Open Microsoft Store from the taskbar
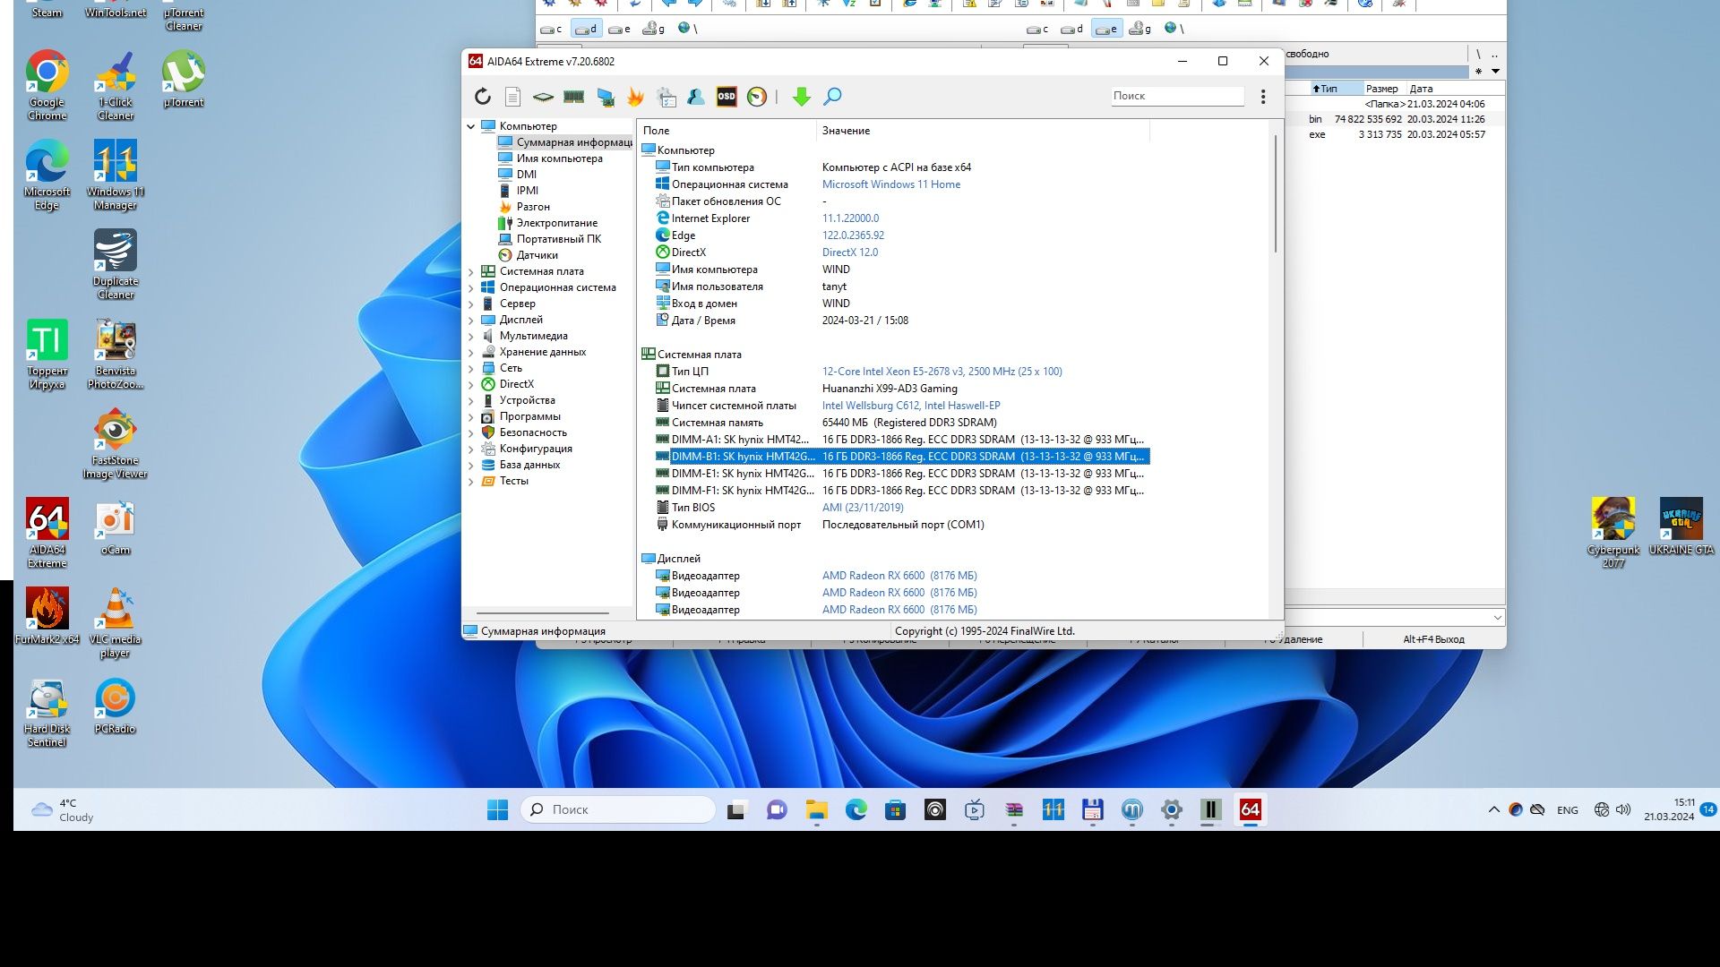This screenshot has height=967, width=1720. [895, 809]
